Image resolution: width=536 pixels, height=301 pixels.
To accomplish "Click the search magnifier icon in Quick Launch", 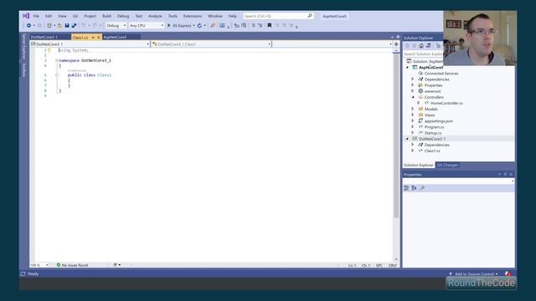I will tap(310, 16).
